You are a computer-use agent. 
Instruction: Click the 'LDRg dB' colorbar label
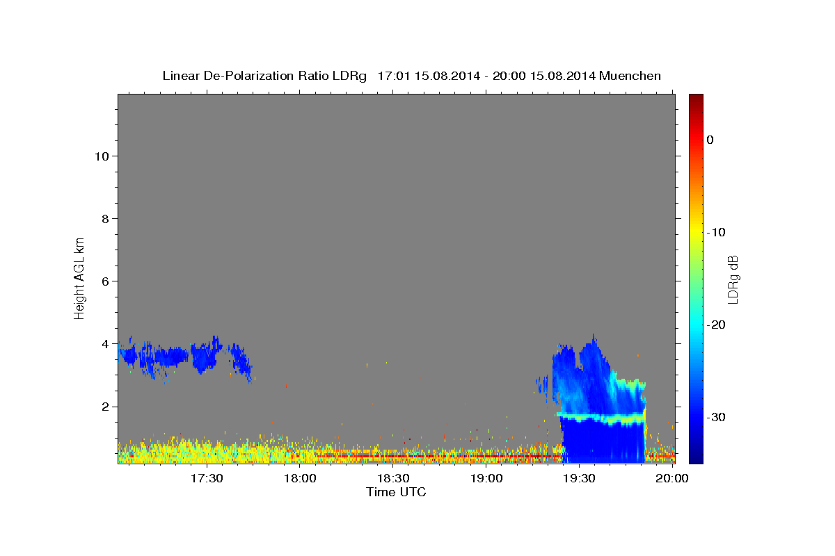[x=733, y=279]
